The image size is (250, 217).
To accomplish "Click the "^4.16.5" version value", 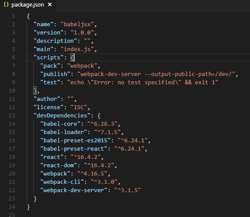I will coord(92,173).
